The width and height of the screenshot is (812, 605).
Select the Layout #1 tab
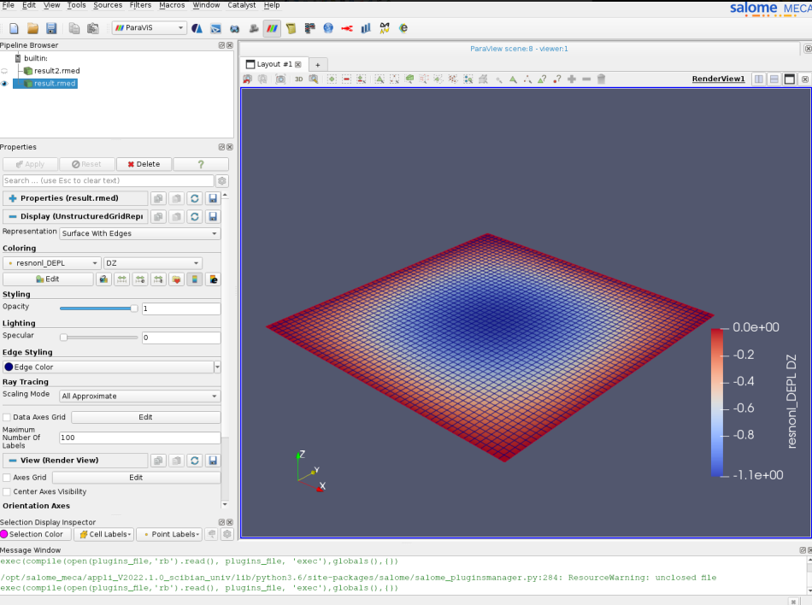[274, 64]
